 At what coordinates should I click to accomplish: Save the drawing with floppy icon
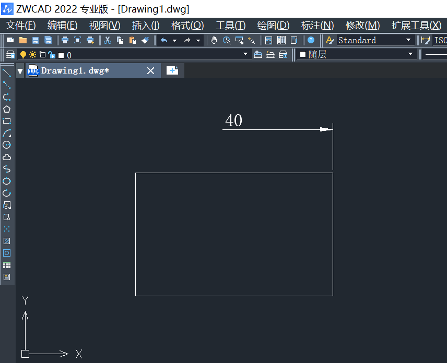point(36,41)
